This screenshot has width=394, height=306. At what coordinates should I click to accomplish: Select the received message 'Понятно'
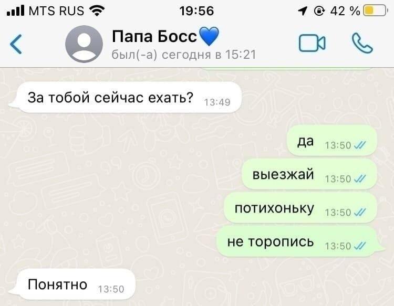click(72, 284)
